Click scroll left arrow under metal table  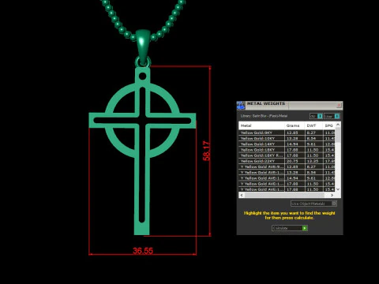point(242,195)
